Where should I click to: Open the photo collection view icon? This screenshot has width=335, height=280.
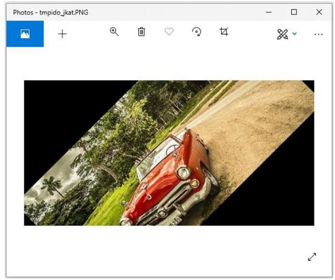(x=25, y=34)
